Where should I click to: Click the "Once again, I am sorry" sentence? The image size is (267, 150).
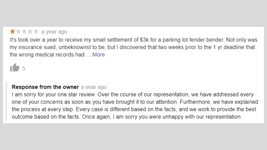click(x=162, y=117)
